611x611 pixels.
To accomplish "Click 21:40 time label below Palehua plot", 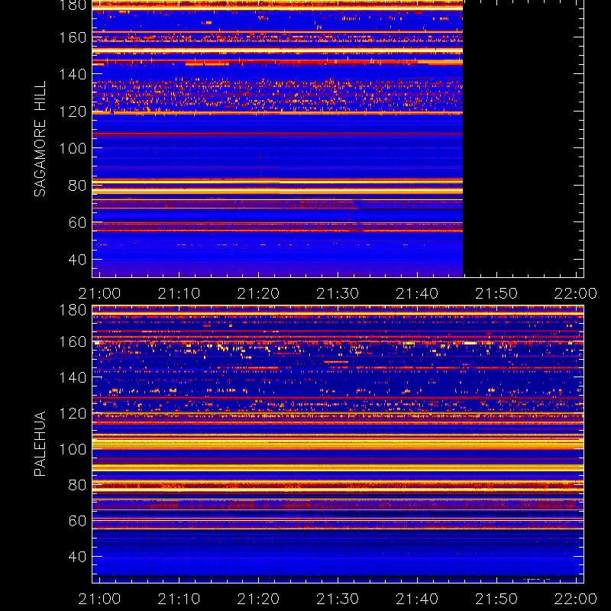I will (x=417, y=599).
